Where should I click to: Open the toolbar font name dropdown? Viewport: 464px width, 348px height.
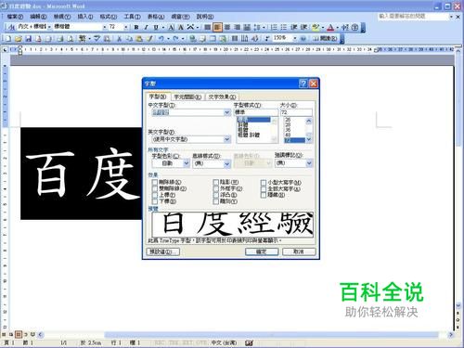105,28
